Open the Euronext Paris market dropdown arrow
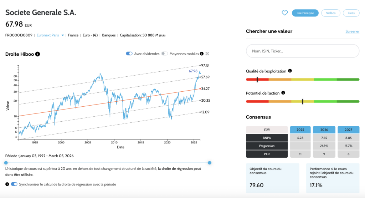 coord(63,35)
